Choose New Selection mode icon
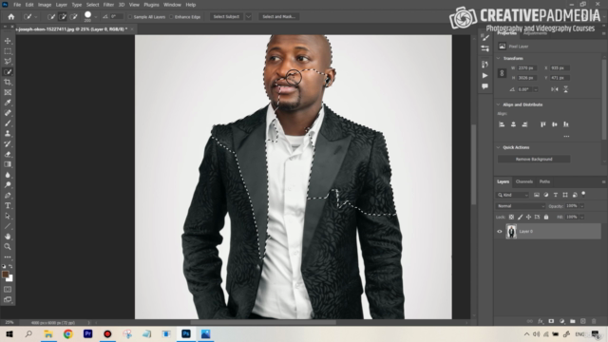Image resolution: width=608 pixels, height=342 pixels. 51,17
